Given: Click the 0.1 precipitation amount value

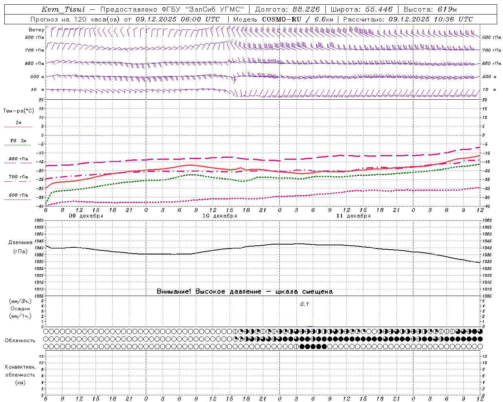Looking at the screenshot, I should 305,304.
